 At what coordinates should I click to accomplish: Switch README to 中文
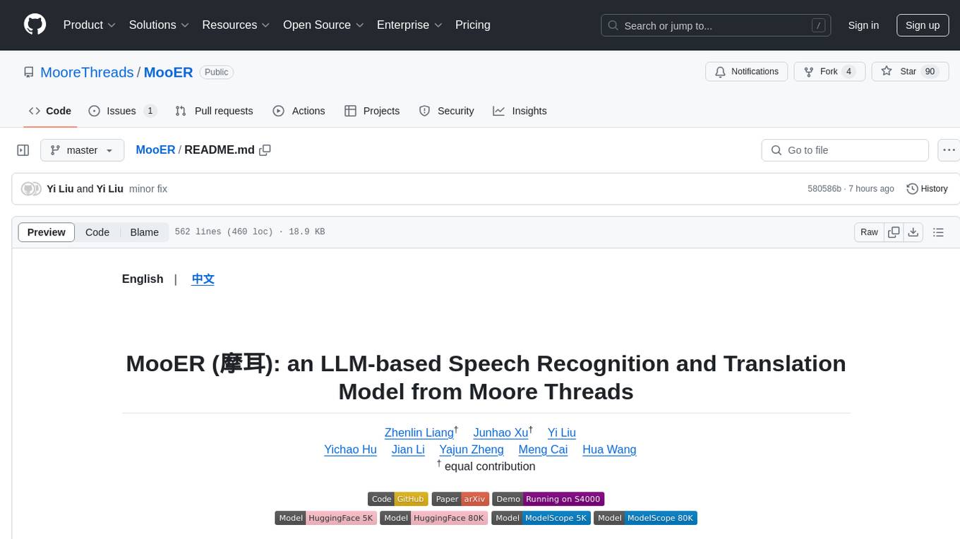tap(203, 279)
